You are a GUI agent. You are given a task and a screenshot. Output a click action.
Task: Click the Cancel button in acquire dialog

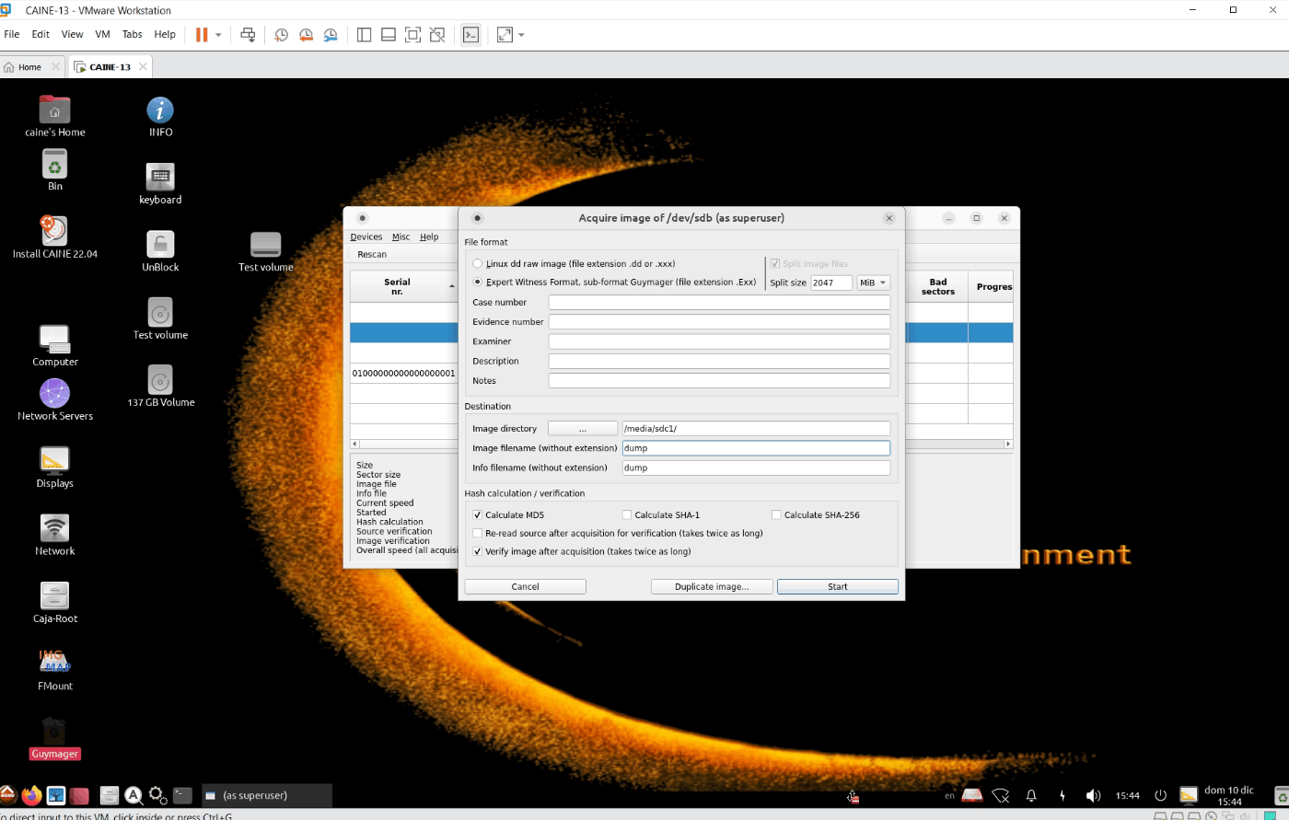[x=525, y=586]
